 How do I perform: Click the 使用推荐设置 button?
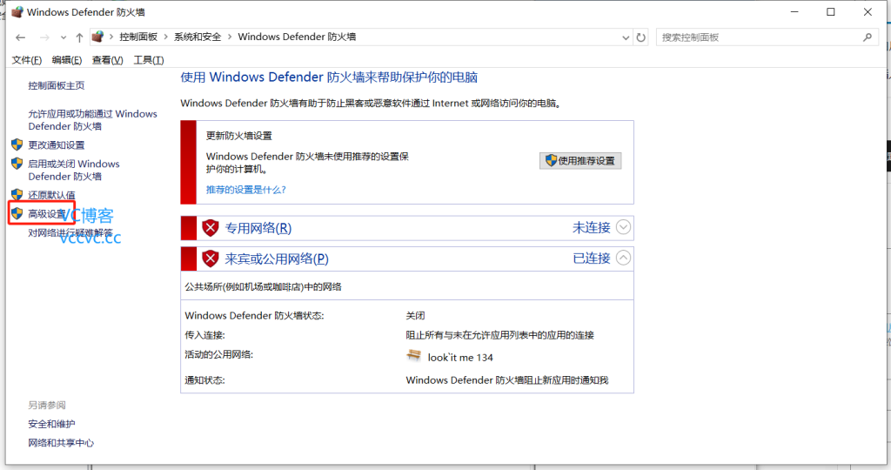point(580,161)
